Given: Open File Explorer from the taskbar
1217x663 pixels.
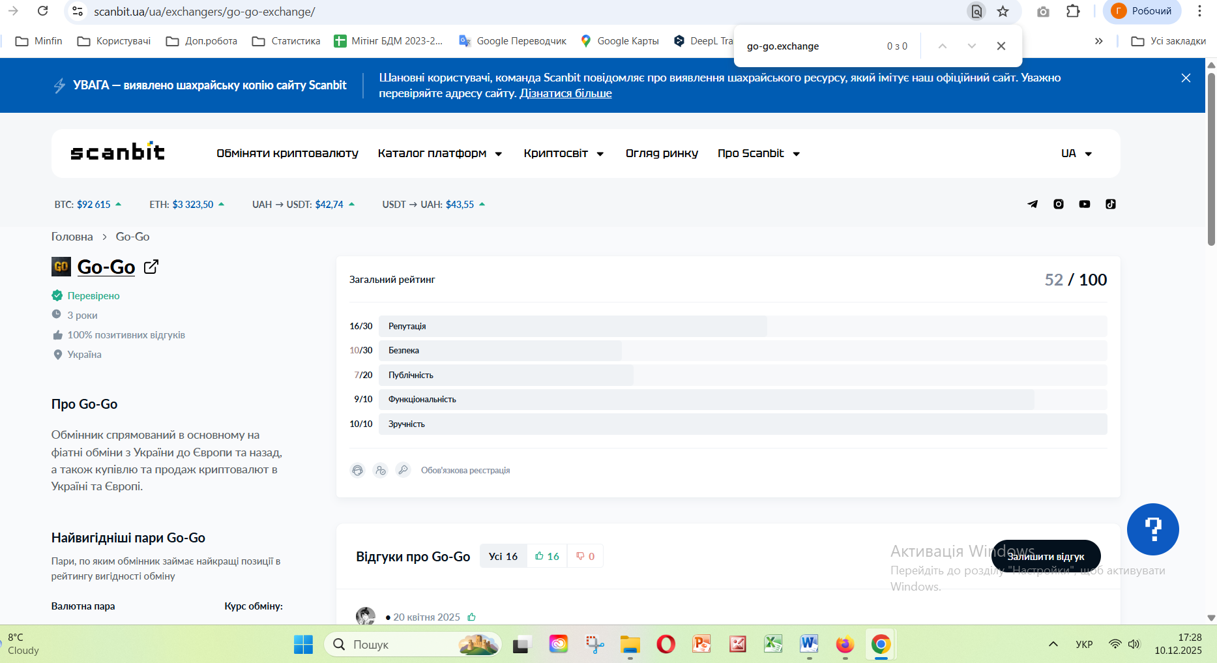Looking at the screenshot, I should tap(630, 644).
